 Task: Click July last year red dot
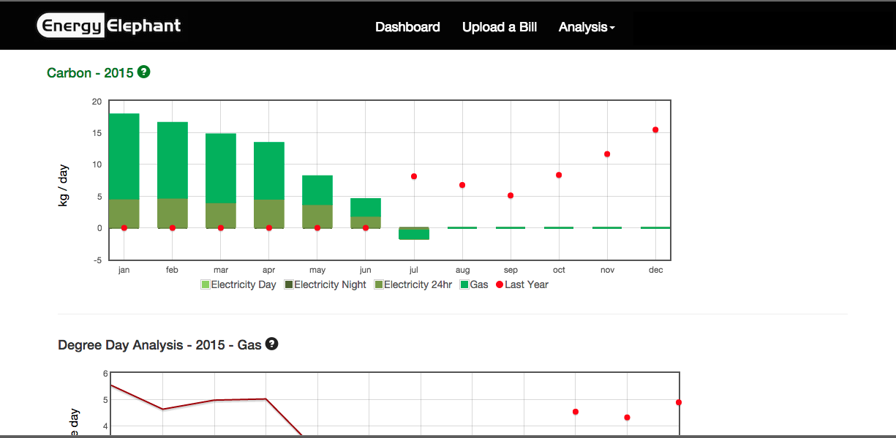pos(414,176)
